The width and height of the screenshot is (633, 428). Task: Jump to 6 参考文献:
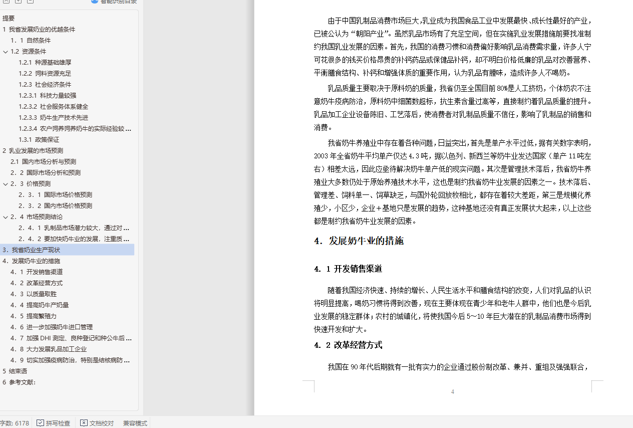tap(19, 382)
